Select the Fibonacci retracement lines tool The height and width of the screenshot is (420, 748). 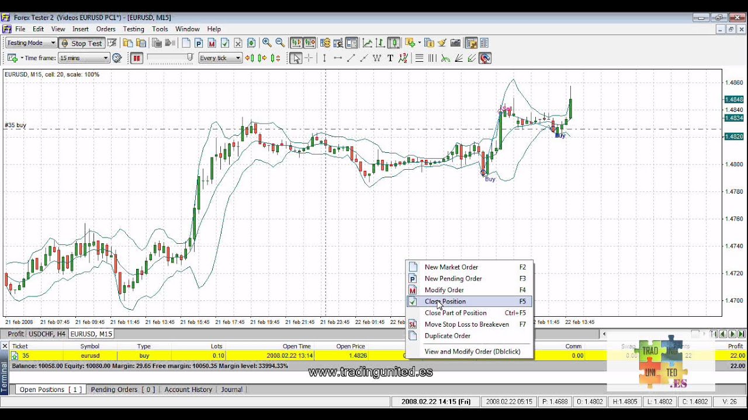[x=419, y=58]
